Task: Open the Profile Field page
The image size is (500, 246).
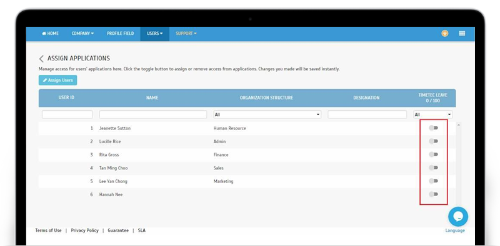Action: tap(120, 34)
